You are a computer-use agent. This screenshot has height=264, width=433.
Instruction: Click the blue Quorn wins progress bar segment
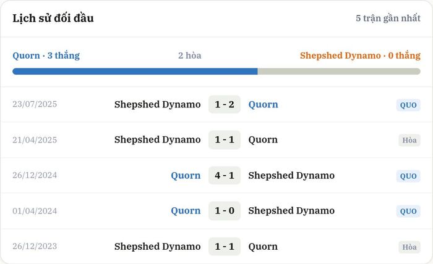coord(135,72)
